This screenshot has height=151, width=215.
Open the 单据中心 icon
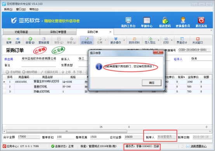(x=147, y=20)
